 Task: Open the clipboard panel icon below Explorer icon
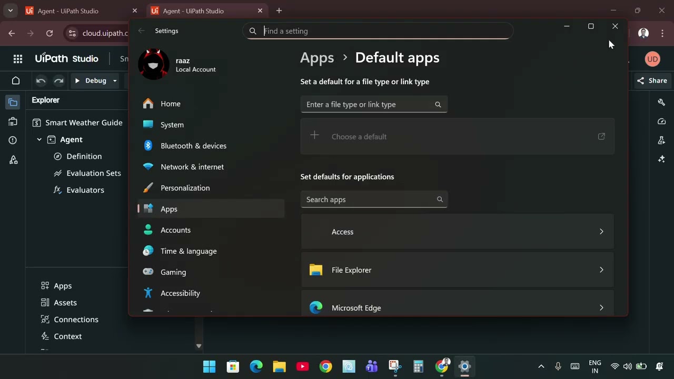tap(13, 122)
